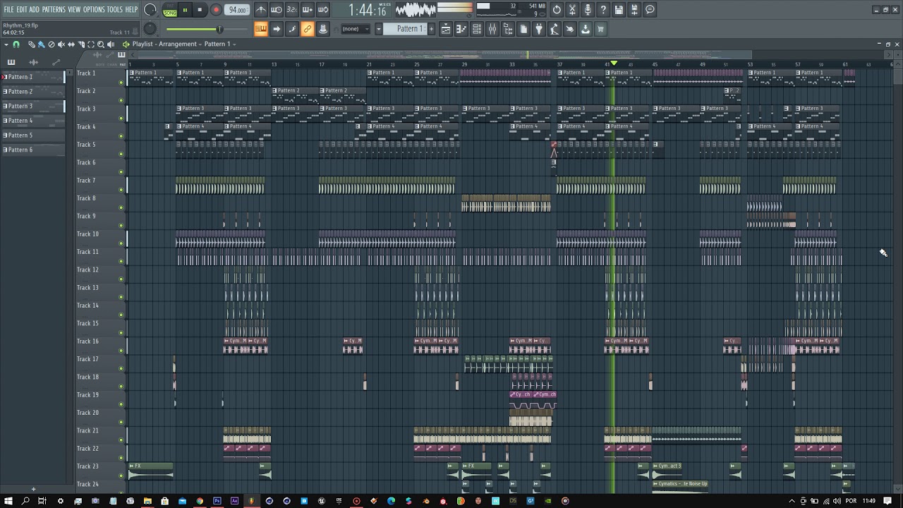
Task: Open the Mixer view icon
Action: pos(492,29)
